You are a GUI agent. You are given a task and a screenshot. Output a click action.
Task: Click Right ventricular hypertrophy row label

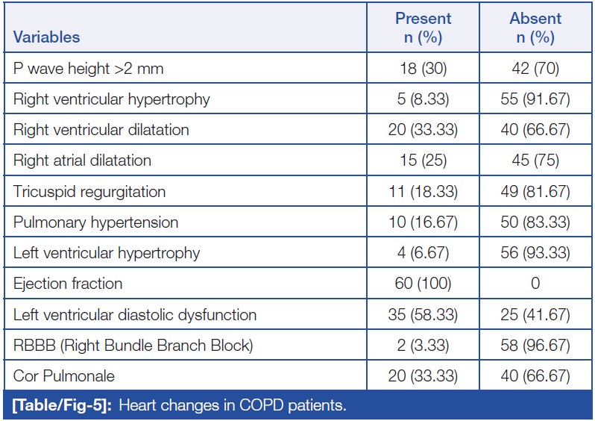[x=112, y=99]
